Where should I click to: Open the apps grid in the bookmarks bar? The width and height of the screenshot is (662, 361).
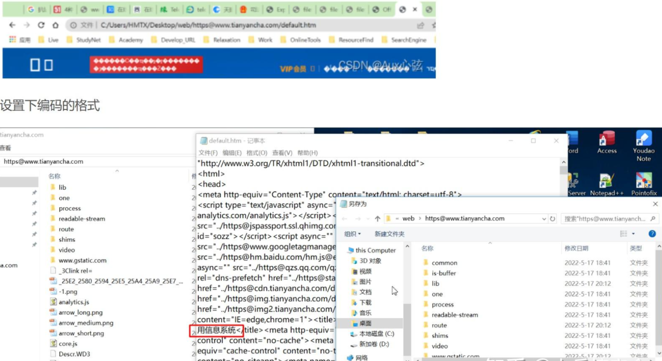[12, 40]
